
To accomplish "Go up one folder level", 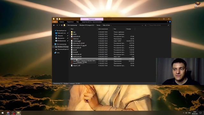I will (62, 25).
